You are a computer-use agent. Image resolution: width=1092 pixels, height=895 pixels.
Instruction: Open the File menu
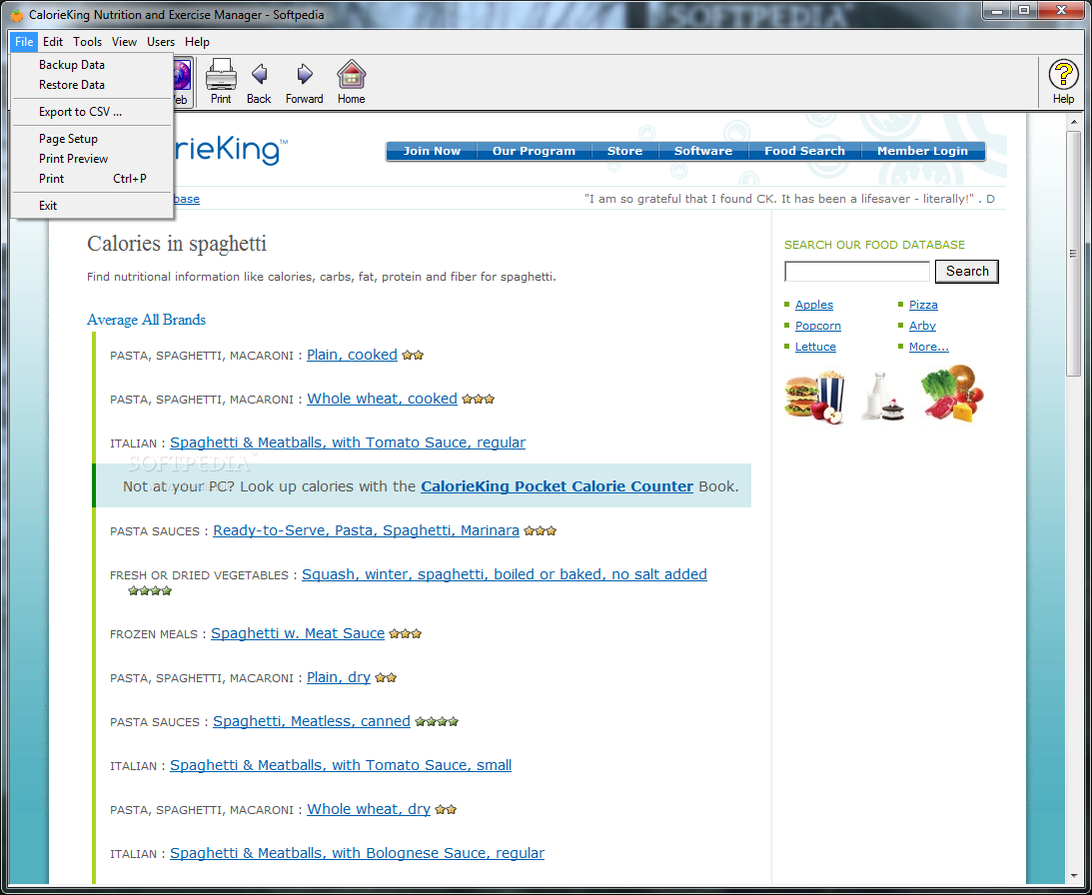coord(24,42)
